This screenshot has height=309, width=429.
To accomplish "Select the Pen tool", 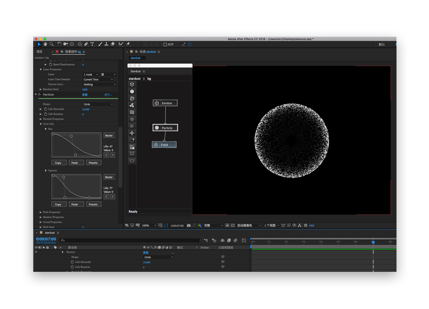I will coord(86,44).
